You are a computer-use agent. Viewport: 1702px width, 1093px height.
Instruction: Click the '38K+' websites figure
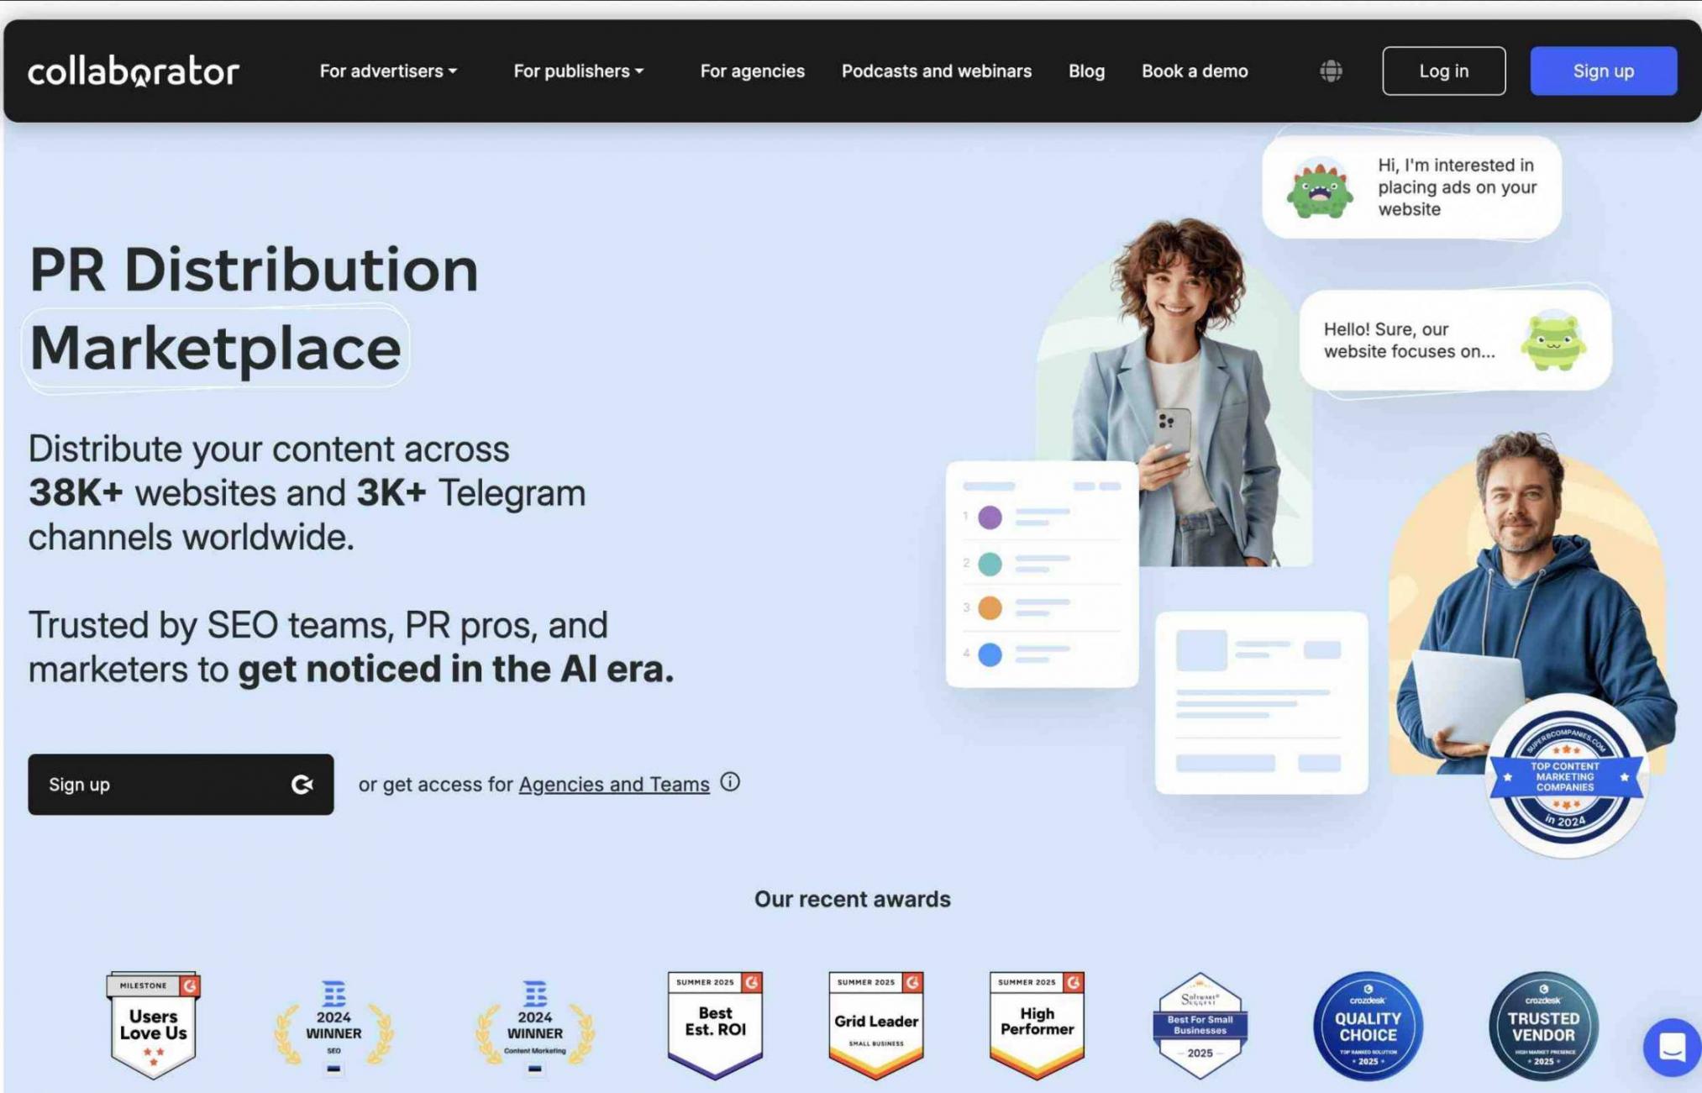coord(76,492)
